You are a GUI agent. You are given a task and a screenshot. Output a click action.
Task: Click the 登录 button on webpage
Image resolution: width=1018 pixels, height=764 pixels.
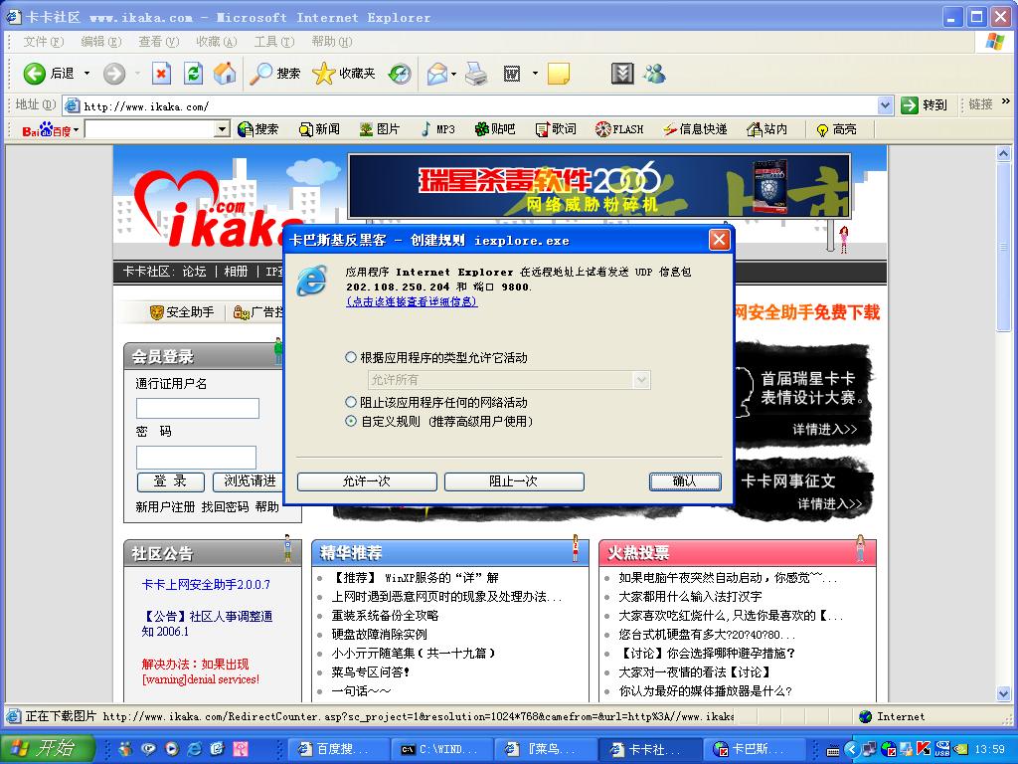tap(171, 481)
